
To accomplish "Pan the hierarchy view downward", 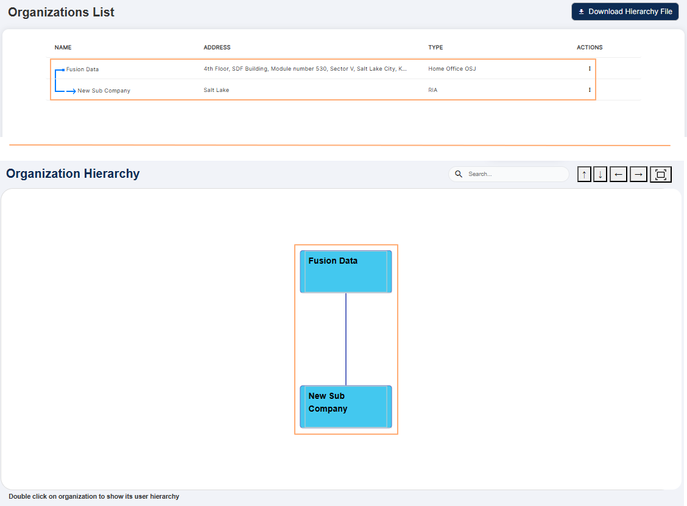I will [x=600, y=174].
